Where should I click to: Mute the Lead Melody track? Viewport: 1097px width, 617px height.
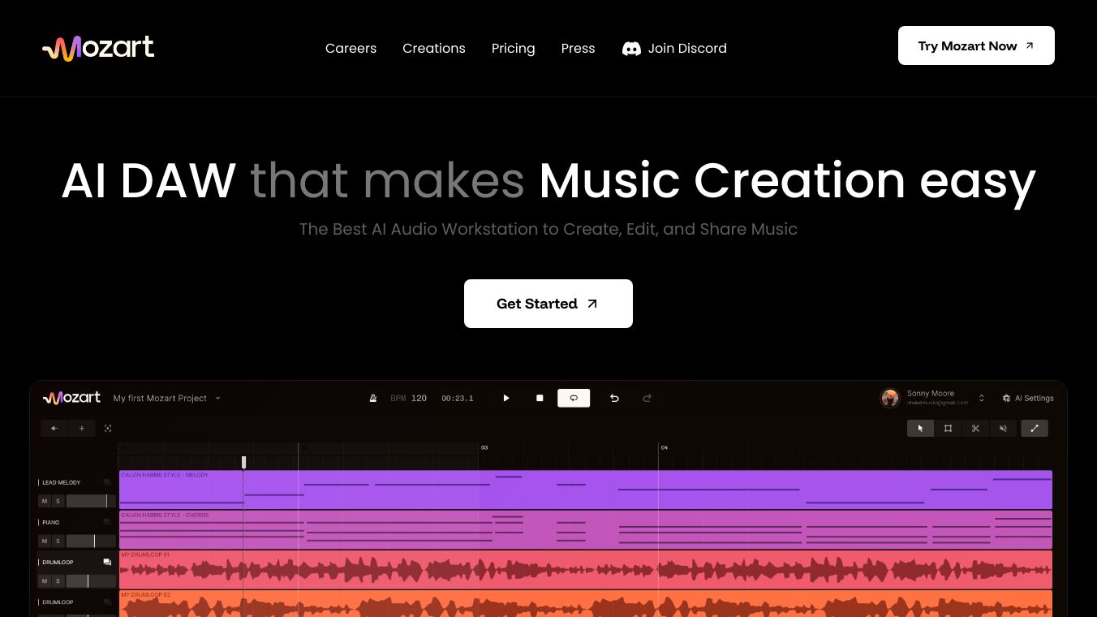click(45, 501)
